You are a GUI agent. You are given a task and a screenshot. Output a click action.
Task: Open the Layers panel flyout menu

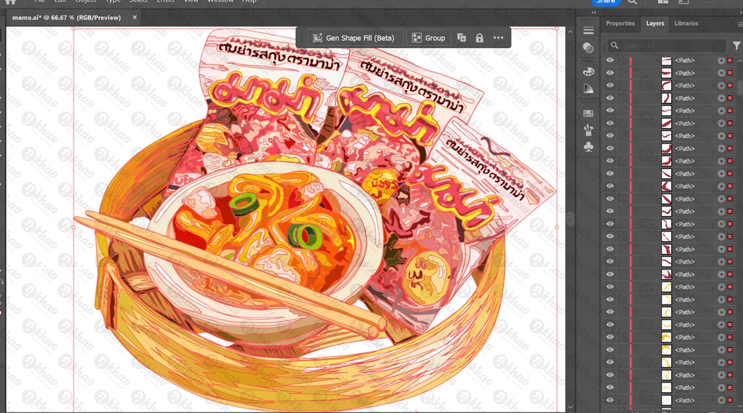pos(740,24)
